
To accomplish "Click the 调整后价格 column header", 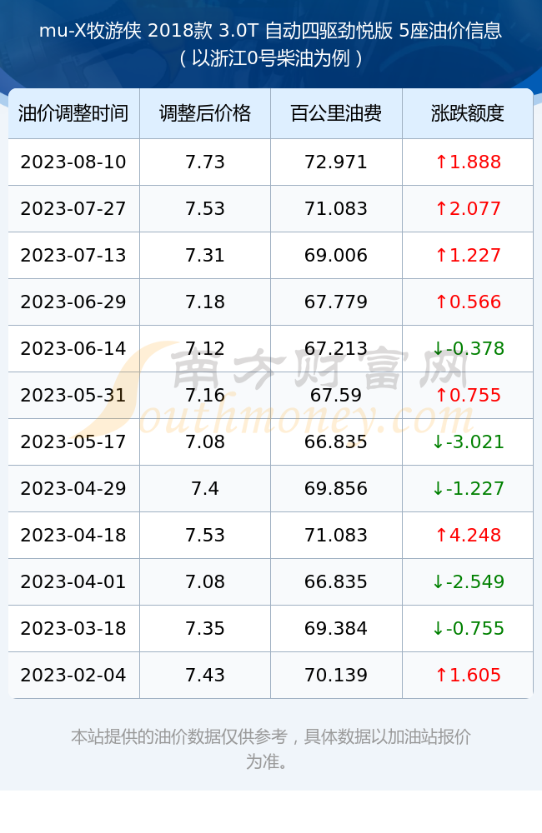I will point(205,113).
